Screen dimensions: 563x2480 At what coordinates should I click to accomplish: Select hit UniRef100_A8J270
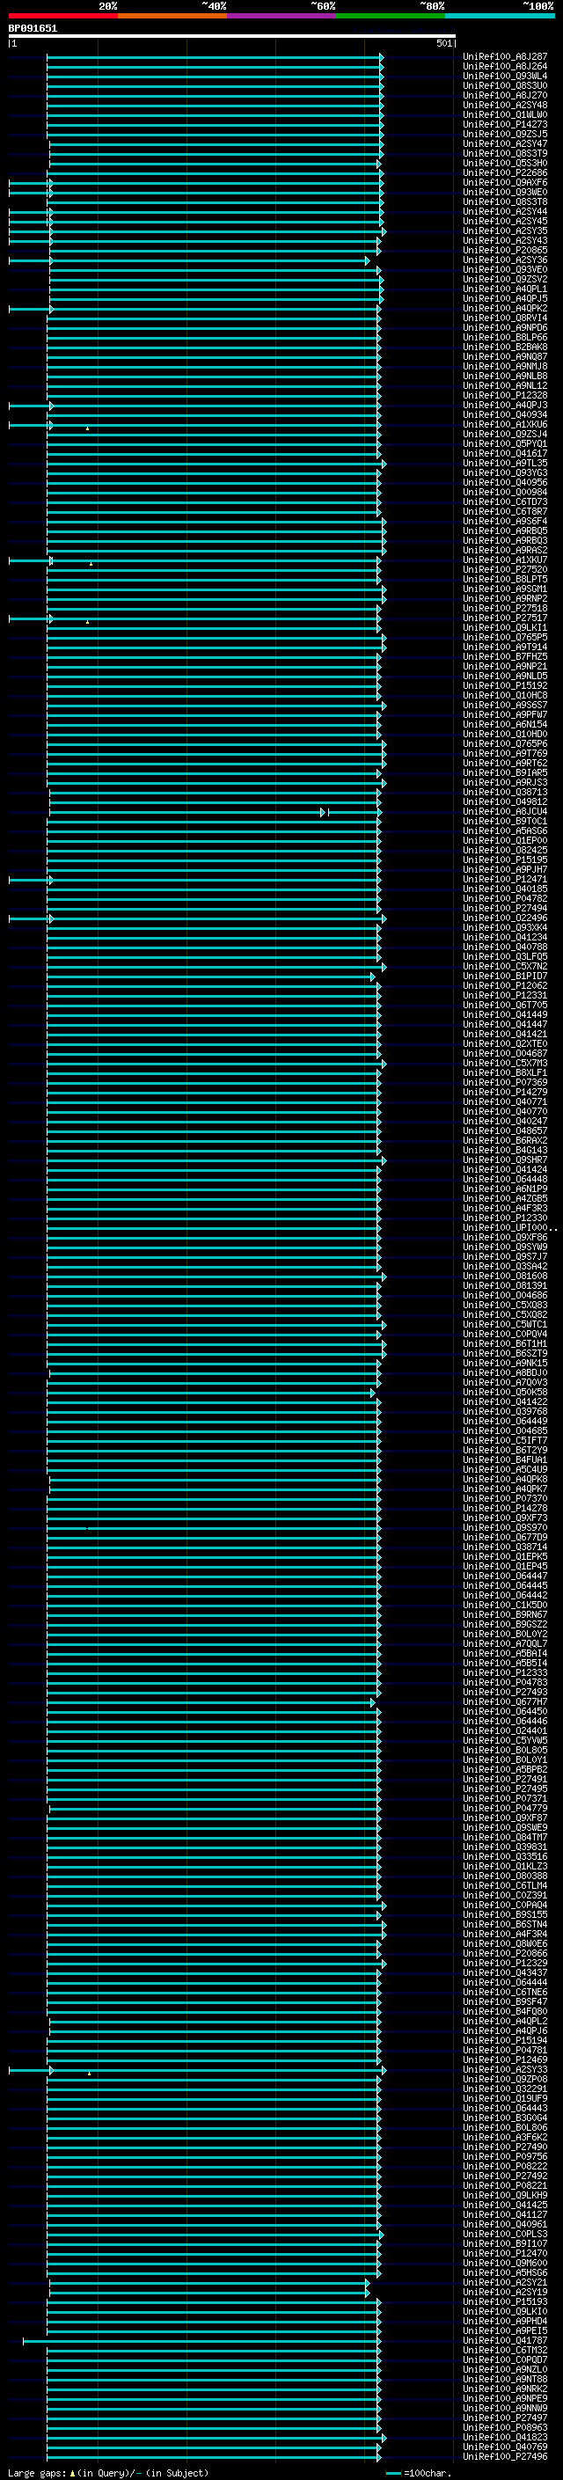[x=505, y=95]
